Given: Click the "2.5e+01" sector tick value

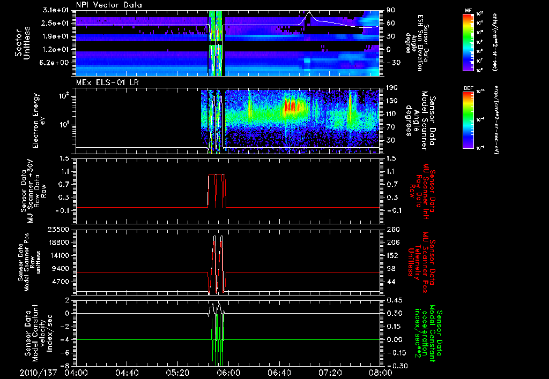Looking at the screenshot, I should point(56,23).
